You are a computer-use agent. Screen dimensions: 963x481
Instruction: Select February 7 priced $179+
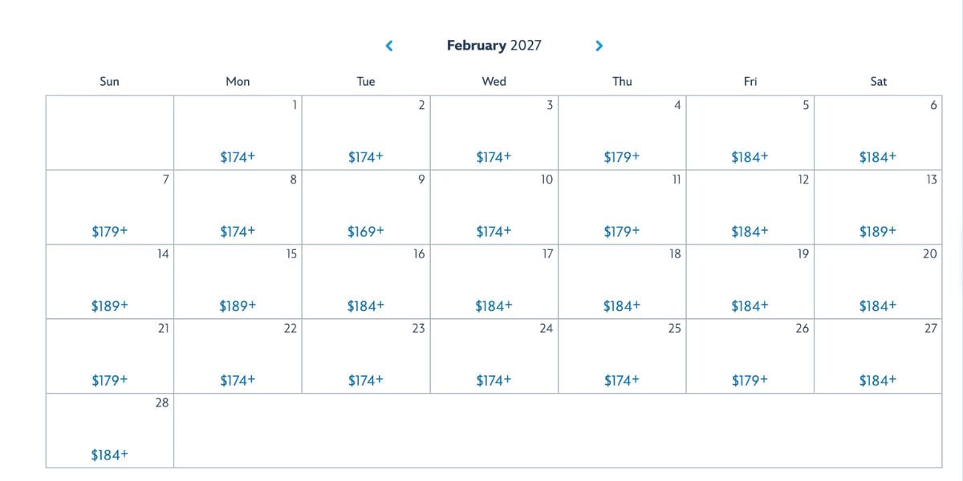(x=109, y=231)
